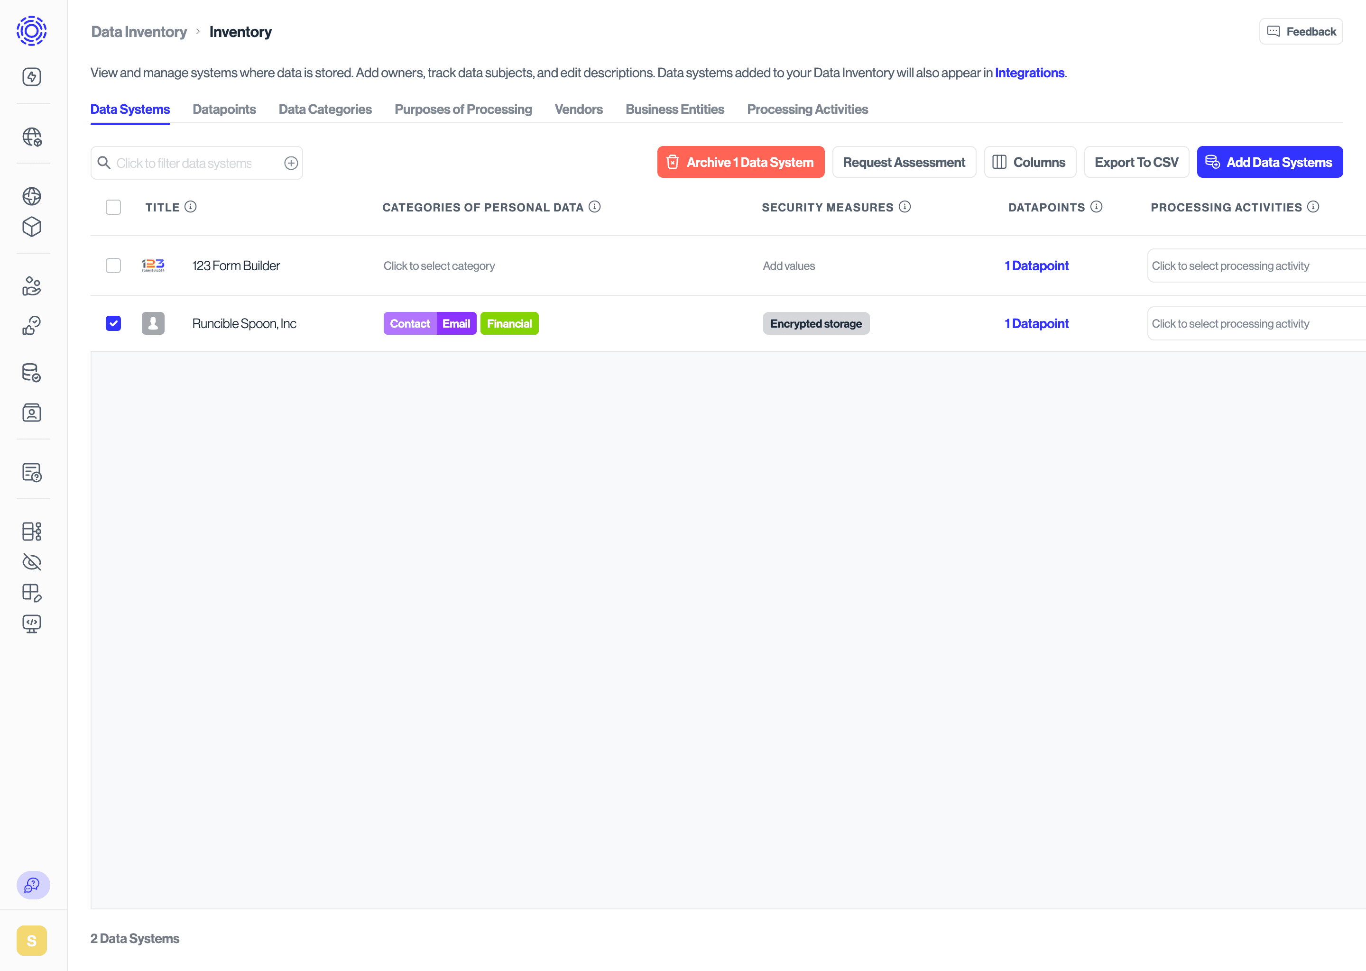Open the code console sidebar icon
This screenshot has width=1366, height=971.
32,624
